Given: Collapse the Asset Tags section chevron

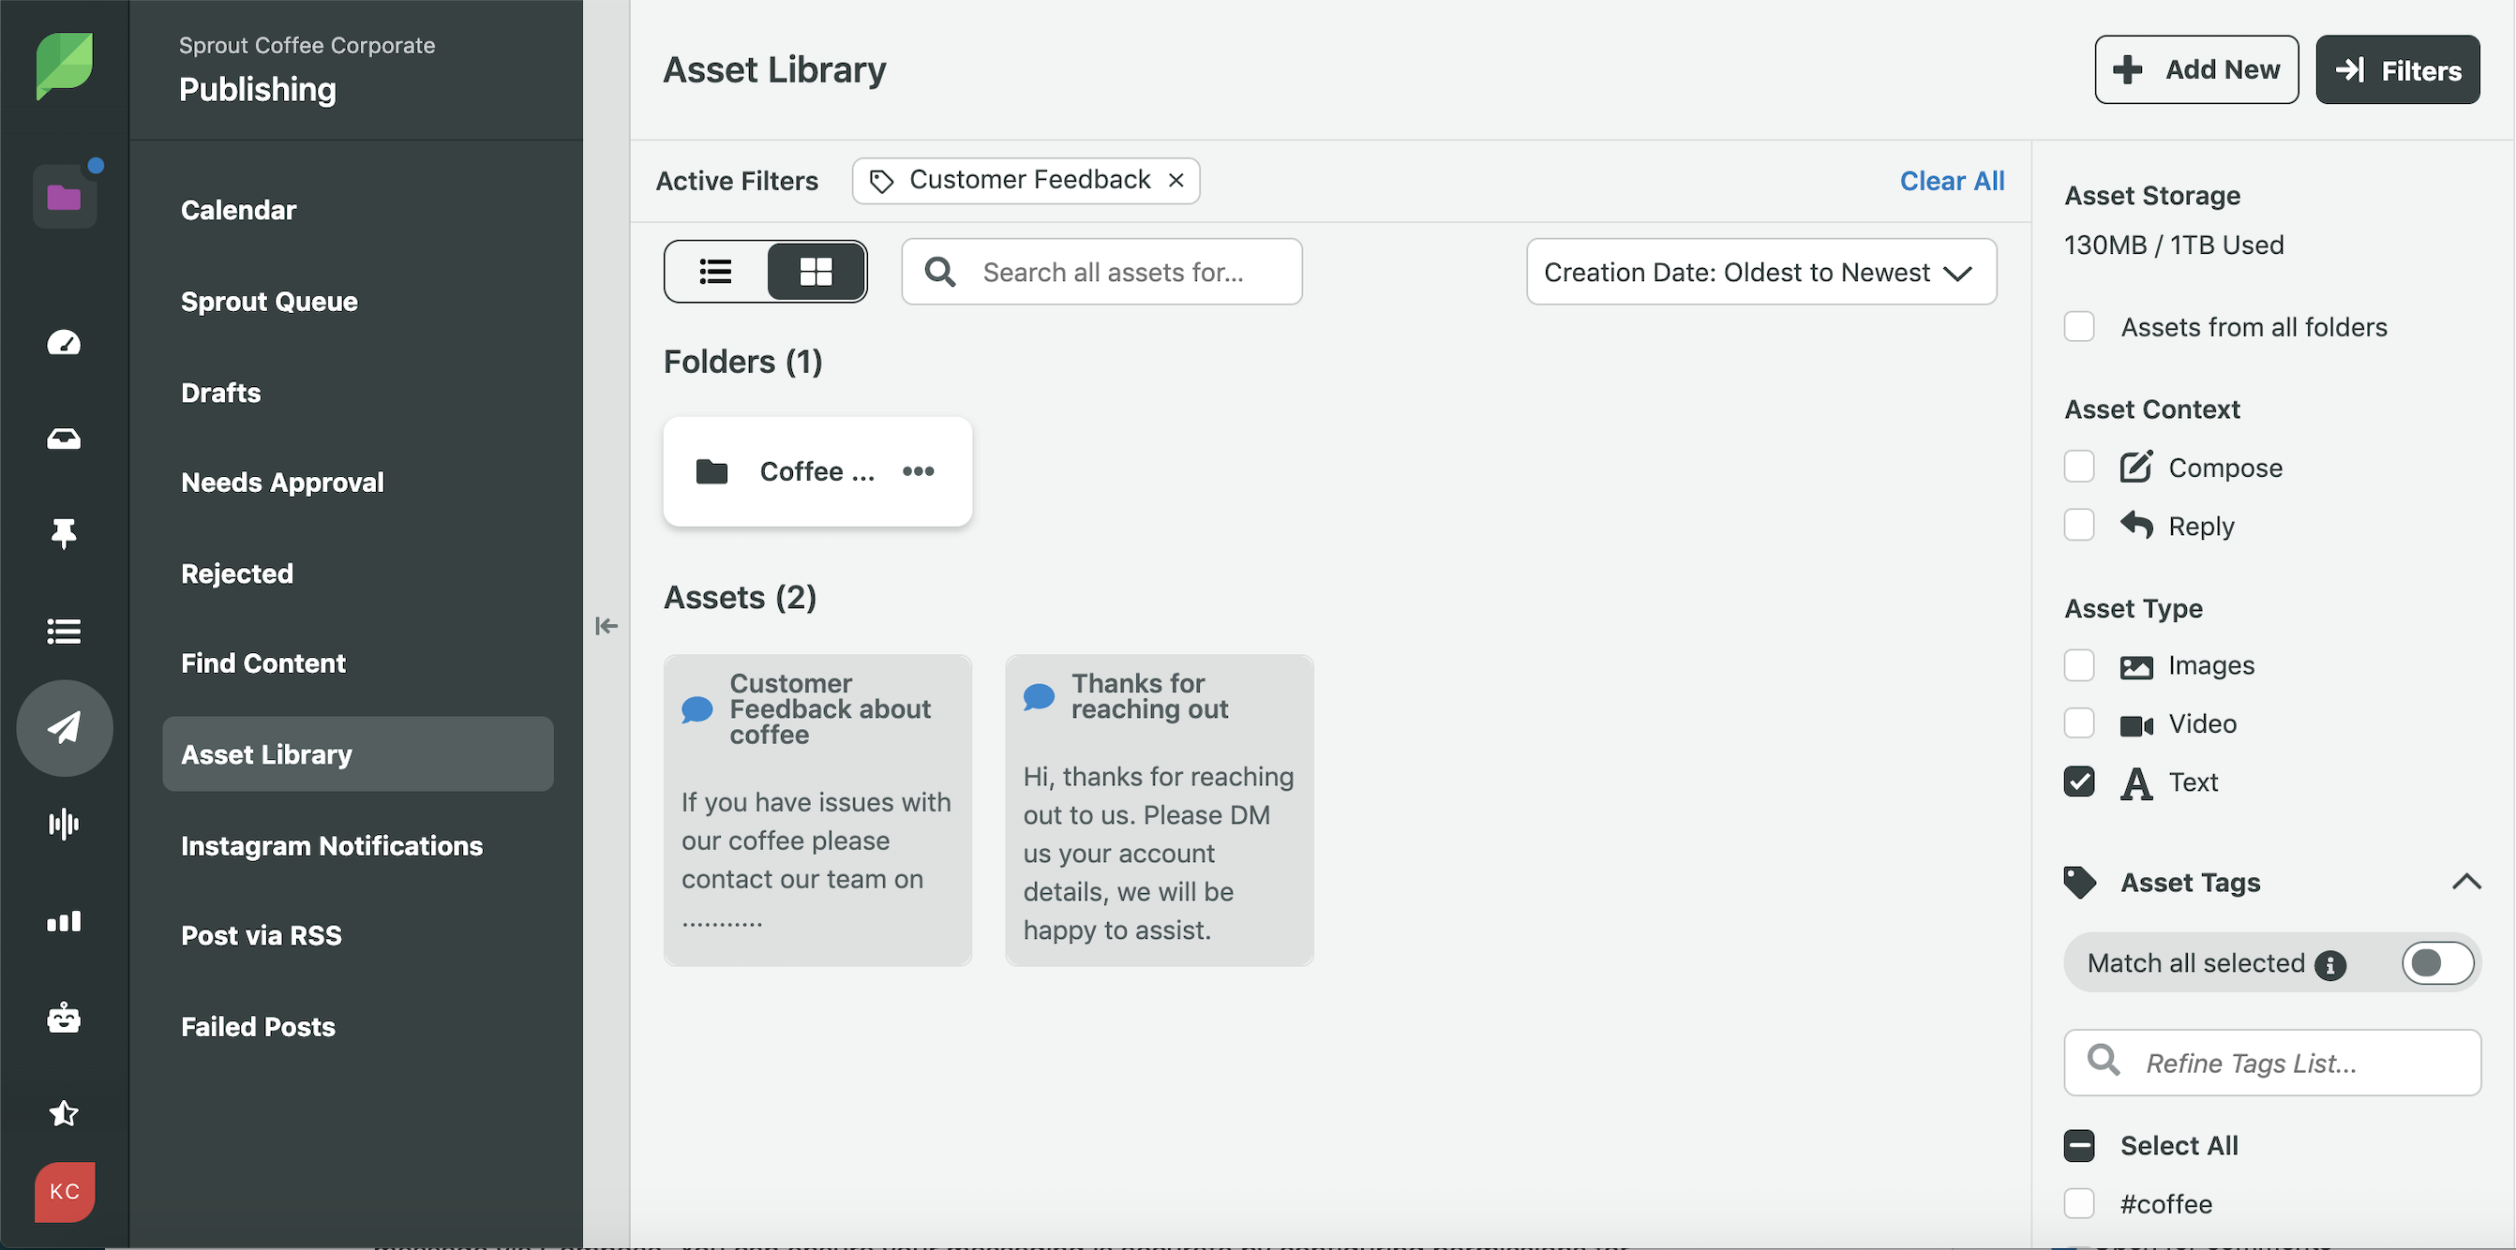Looking at the screenshot, I should pyautogui.click(x=2466, y=883).
